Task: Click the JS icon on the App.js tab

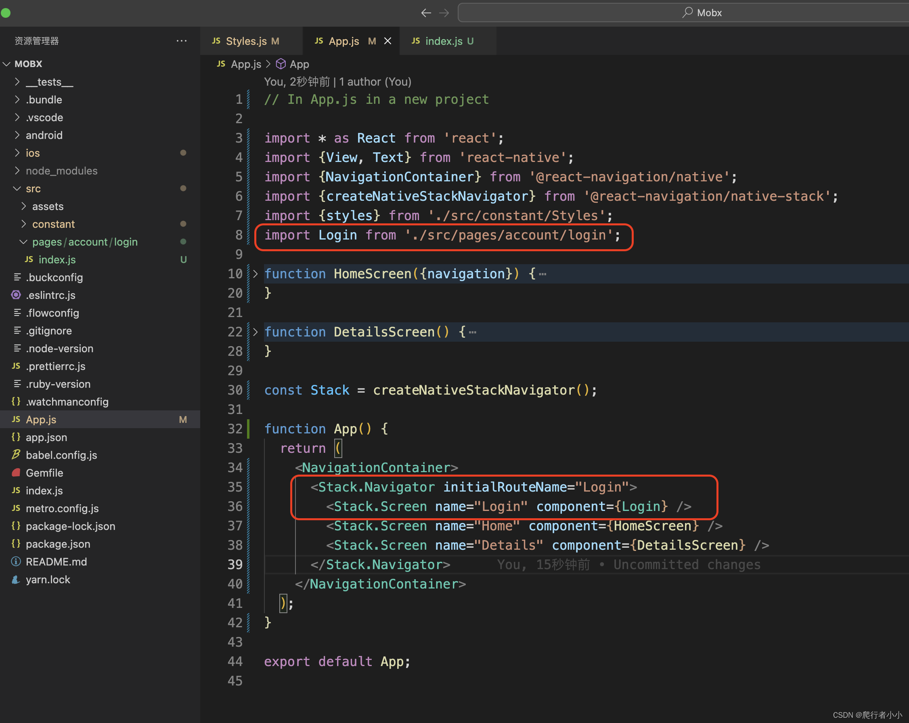Action: click(319, 41)
